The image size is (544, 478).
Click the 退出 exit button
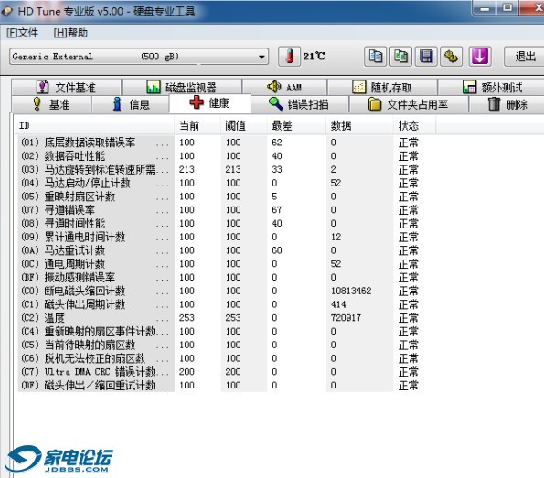(x=525, y=56)
